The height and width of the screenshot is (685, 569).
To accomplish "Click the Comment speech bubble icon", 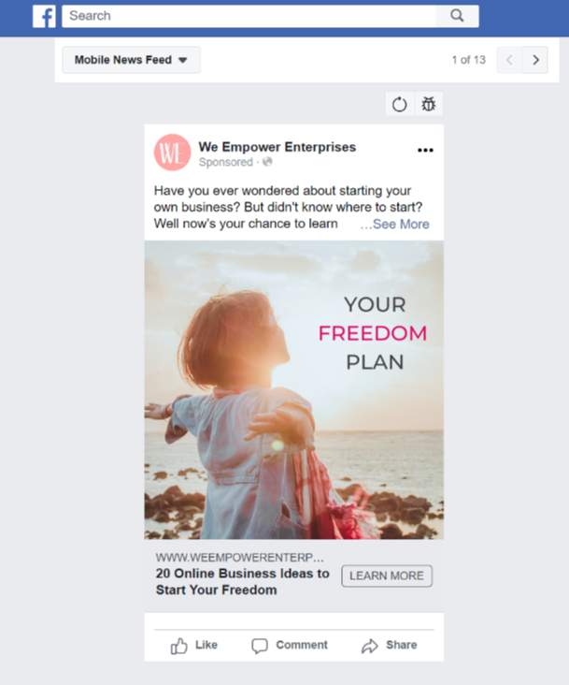I will coord(260,646).
